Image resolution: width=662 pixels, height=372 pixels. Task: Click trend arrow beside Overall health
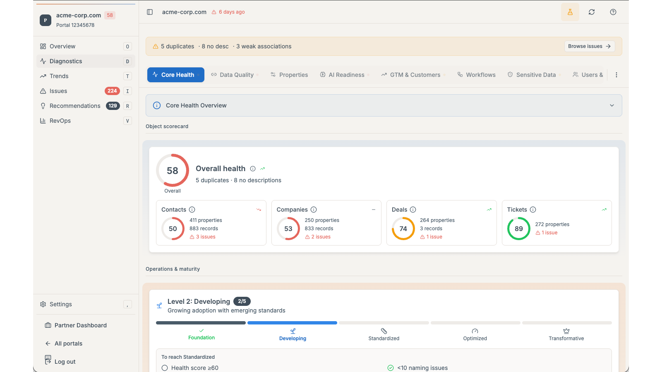click(262, 169)
